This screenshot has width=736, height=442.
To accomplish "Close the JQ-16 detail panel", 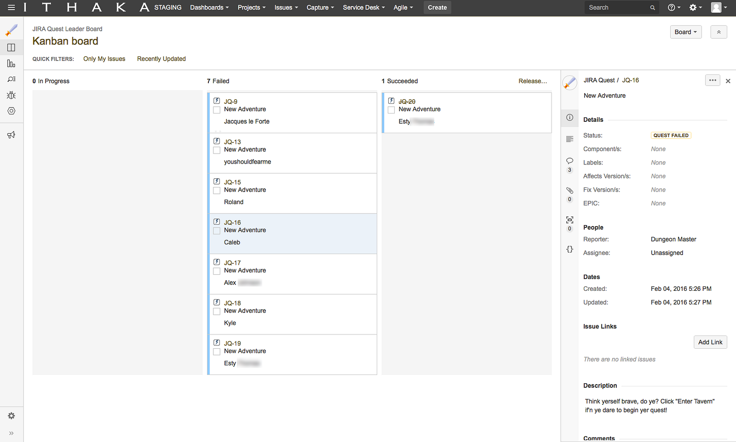I will (x=728, y=81).
